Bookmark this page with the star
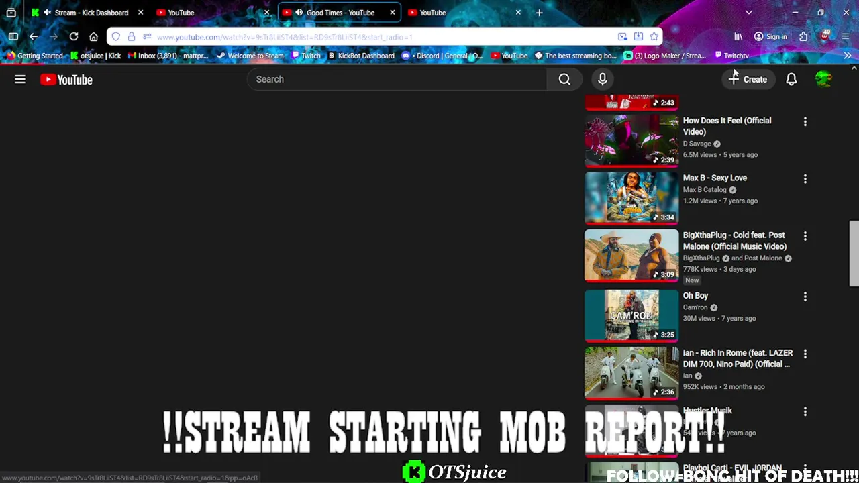Screen dimensions: 859x483 [654, 36]
